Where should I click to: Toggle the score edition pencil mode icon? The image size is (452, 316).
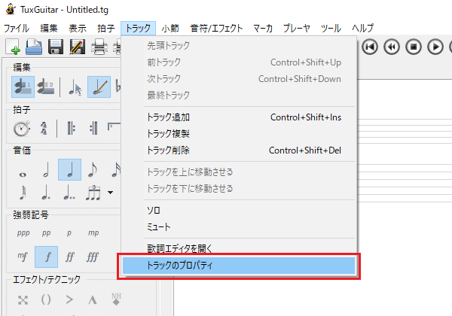point(99,87)
